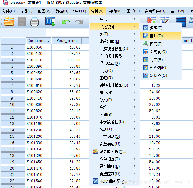Image resolution: width=193 pixels, height=188 pixels.
Task: Click the green Undo arrow icon
Action: (66, 22)
